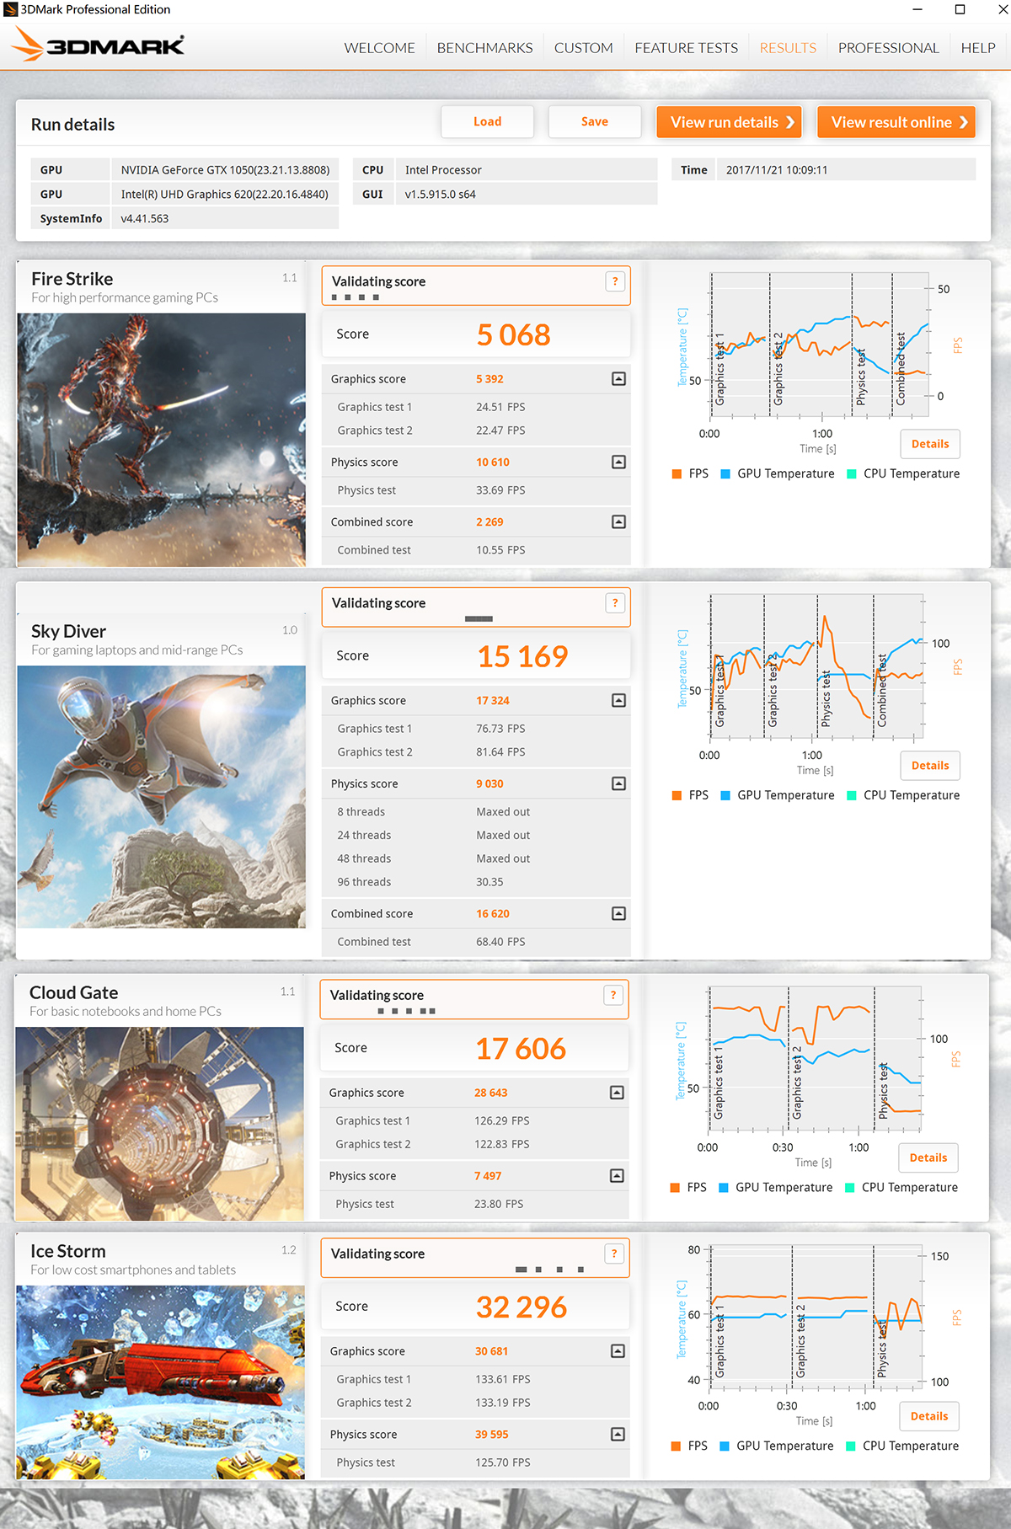Click the NVIDIA GeForce GTX 1050 GPU entry
This screenshot has width=1011, height=1529.
225,170
